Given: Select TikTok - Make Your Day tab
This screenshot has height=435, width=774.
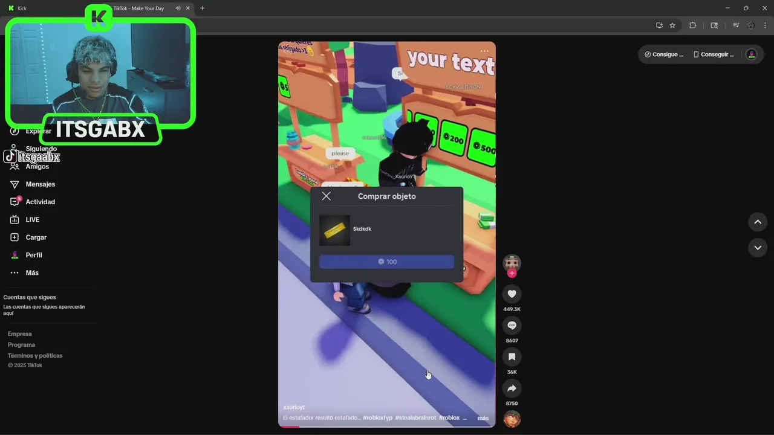Looking at the screenshot, I should 138,8.
